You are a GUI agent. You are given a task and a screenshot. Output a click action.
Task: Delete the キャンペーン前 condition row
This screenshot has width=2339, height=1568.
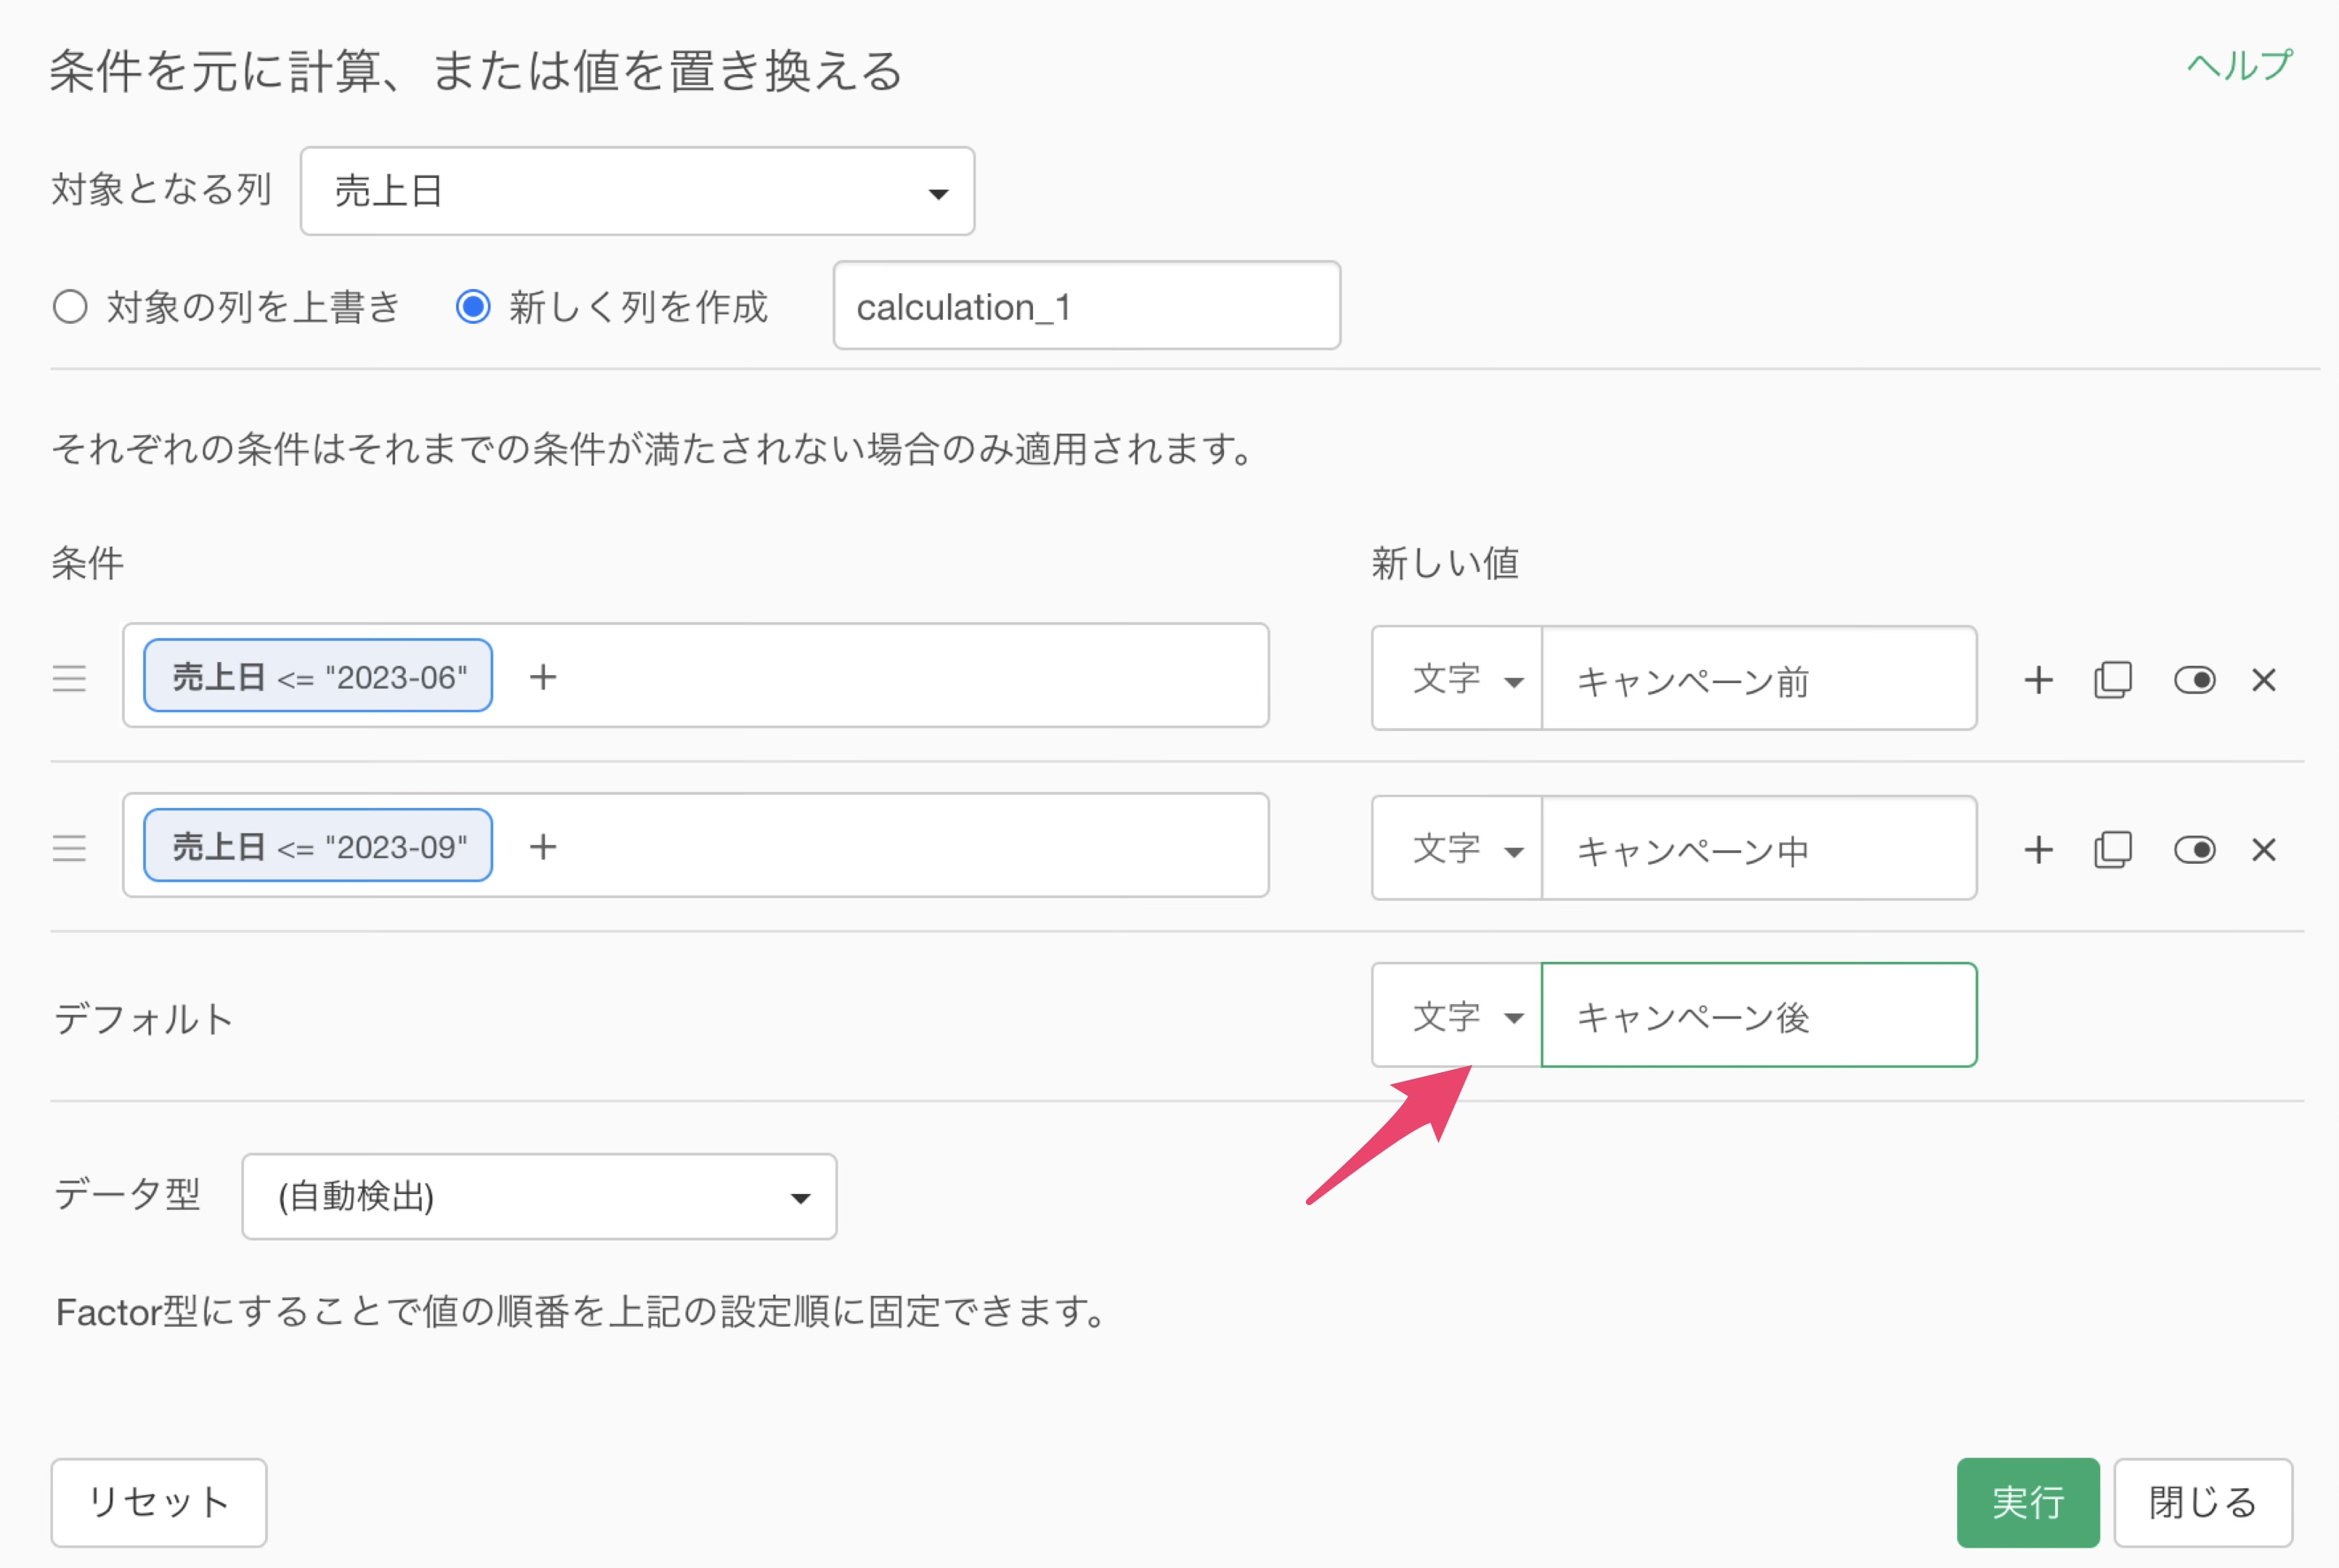tap(2264, 680)
